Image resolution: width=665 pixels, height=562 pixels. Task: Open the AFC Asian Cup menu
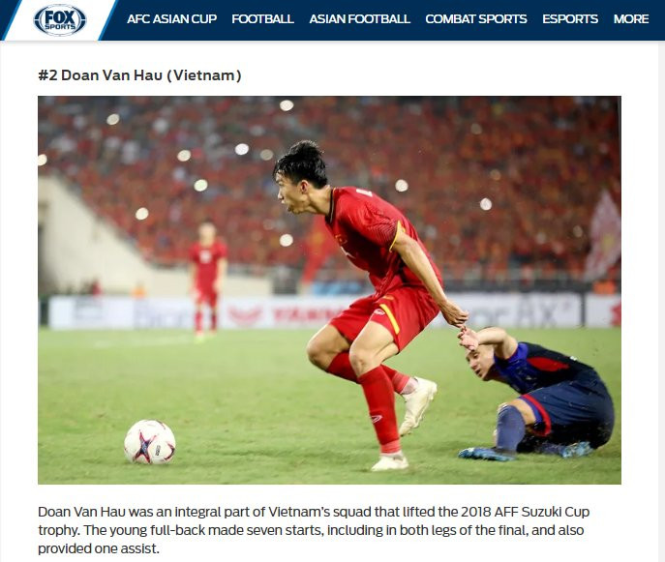[x=171, y=19]
